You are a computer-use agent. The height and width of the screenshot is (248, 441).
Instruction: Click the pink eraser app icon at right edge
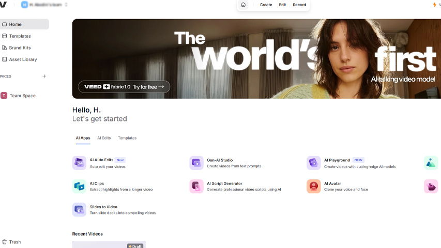point(431,186)
